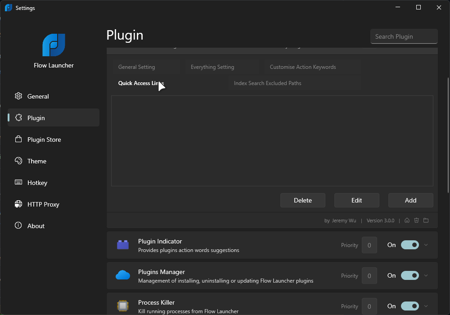450x315 pixels.
Task: Click the Plugins Manager cloud icon
Action: point(122,275)
